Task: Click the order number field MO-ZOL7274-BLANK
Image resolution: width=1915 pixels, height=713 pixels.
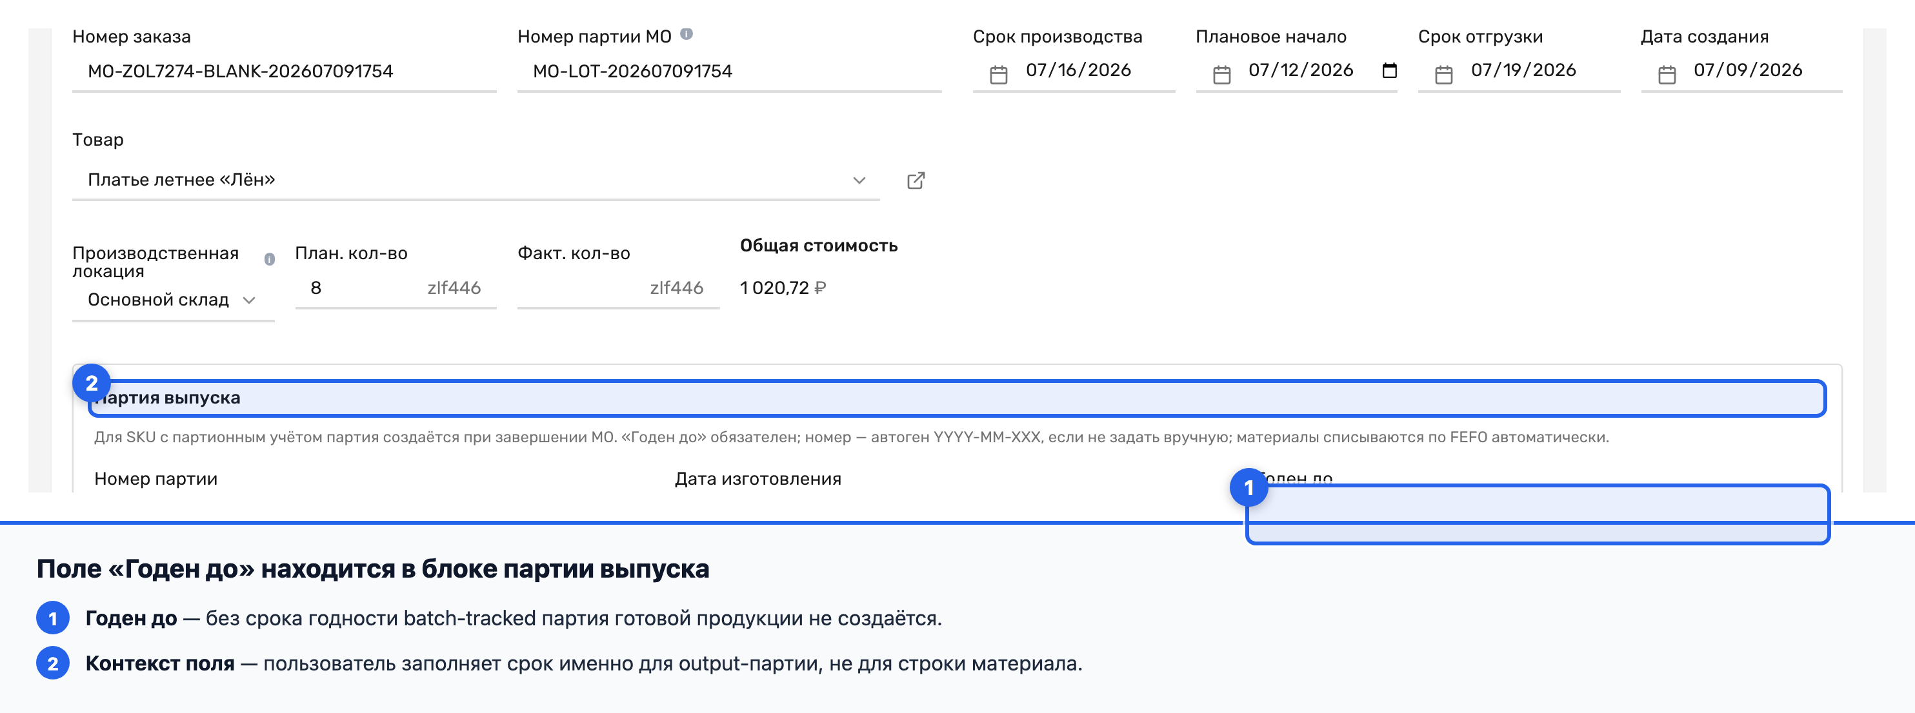Action: click(x=284, y=72)
